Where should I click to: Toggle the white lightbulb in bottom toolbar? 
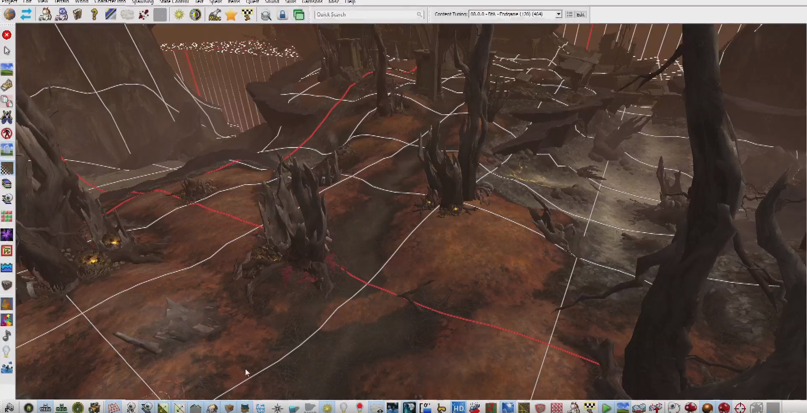click(x=344, y=408)
